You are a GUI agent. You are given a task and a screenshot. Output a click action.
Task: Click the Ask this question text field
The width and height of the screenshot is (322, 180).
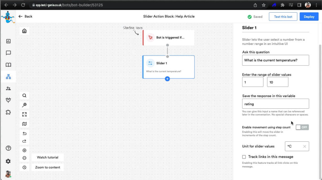275,60
